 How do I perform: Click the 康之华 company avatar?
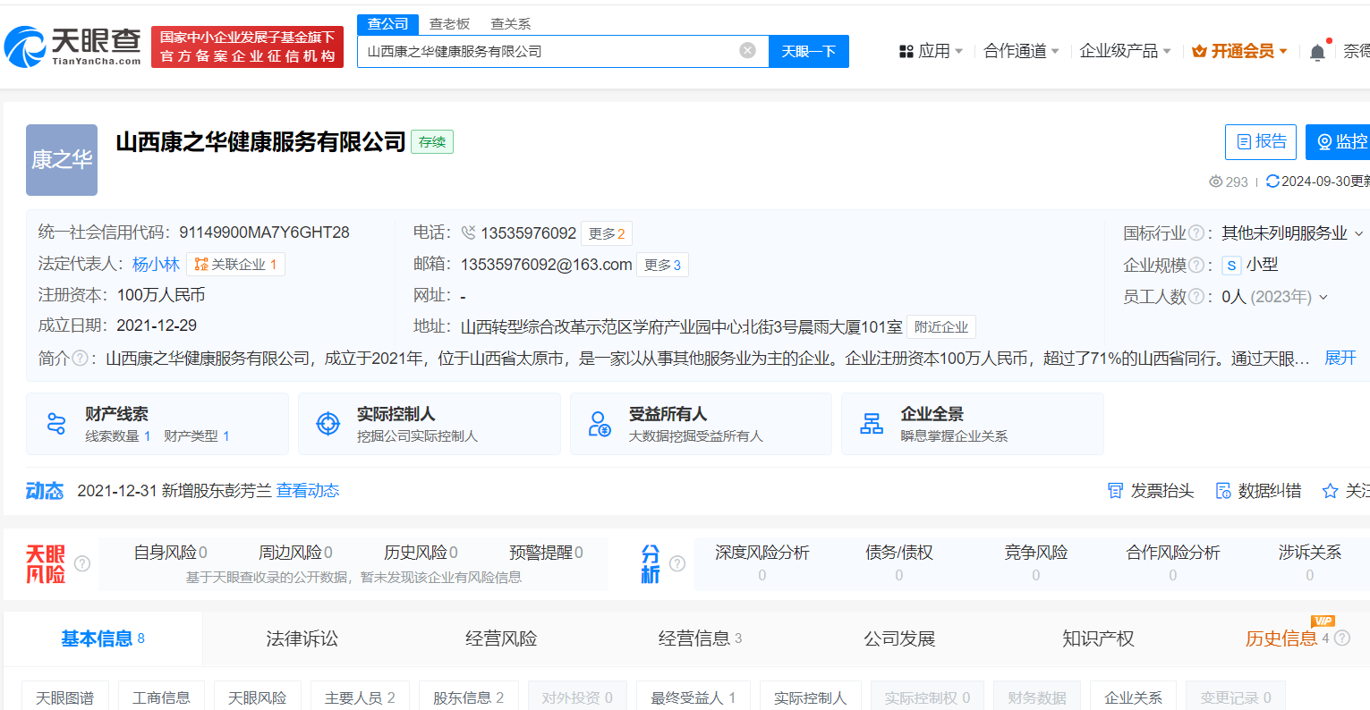pos(62,160)
